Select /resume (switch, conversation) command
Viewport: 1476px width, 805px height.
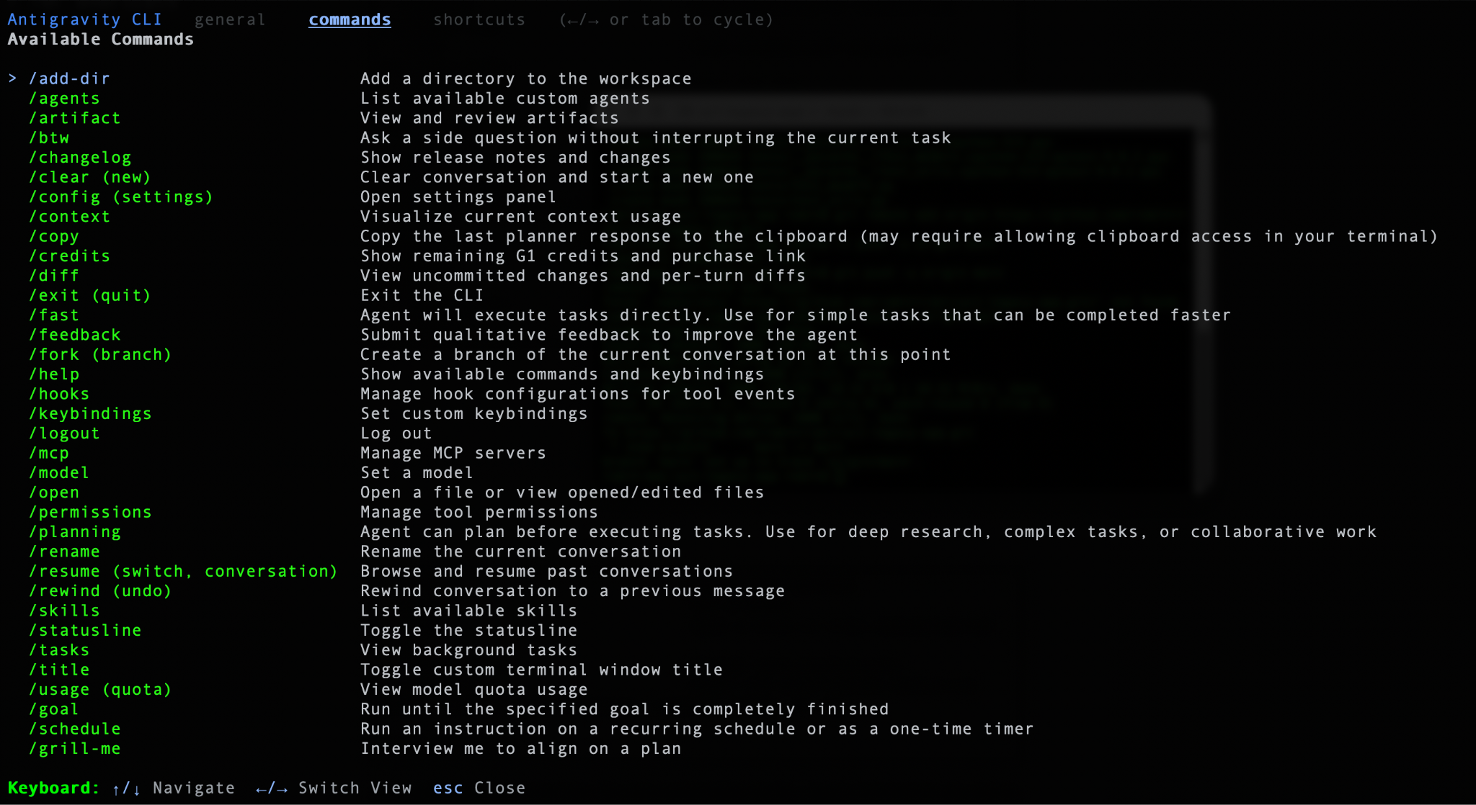pyautogui.click(x=183, y=571)
